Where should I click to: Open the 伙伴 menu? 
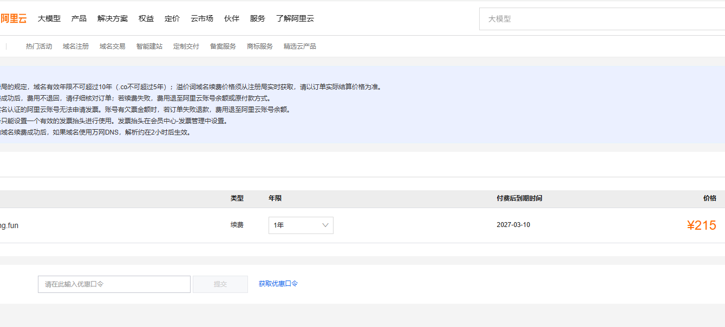pyautogui.click(x=231, y=18)
